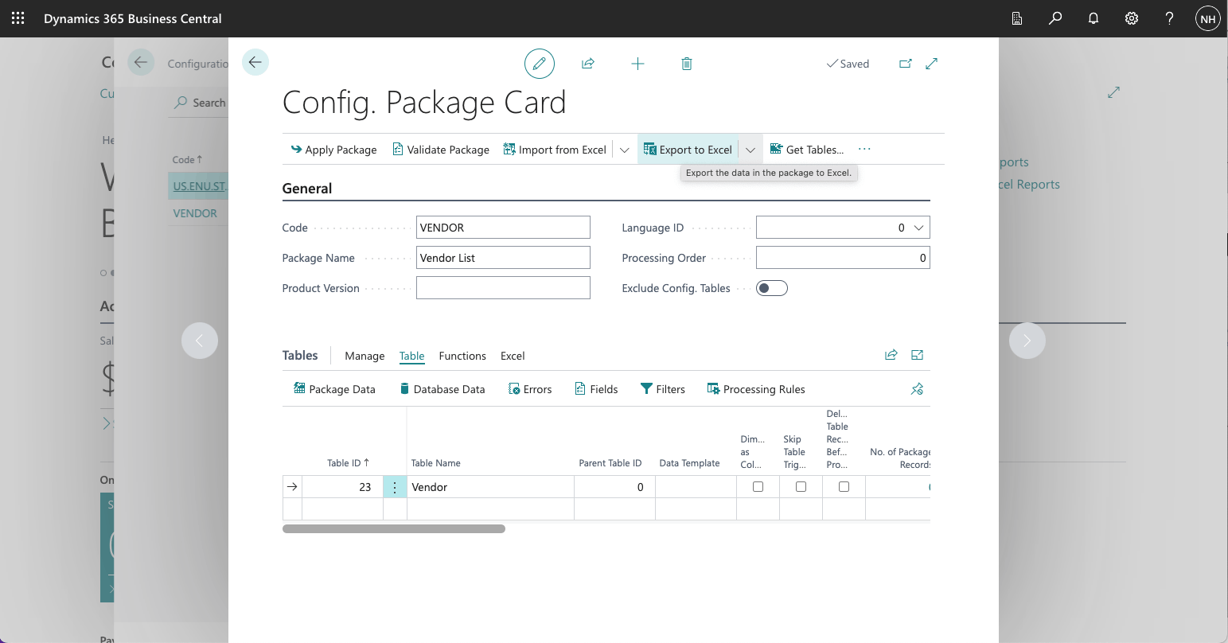Enable the Skip Table Triggers checkbox
This screenshot has height=643, width=1228.
click(801, 487)
